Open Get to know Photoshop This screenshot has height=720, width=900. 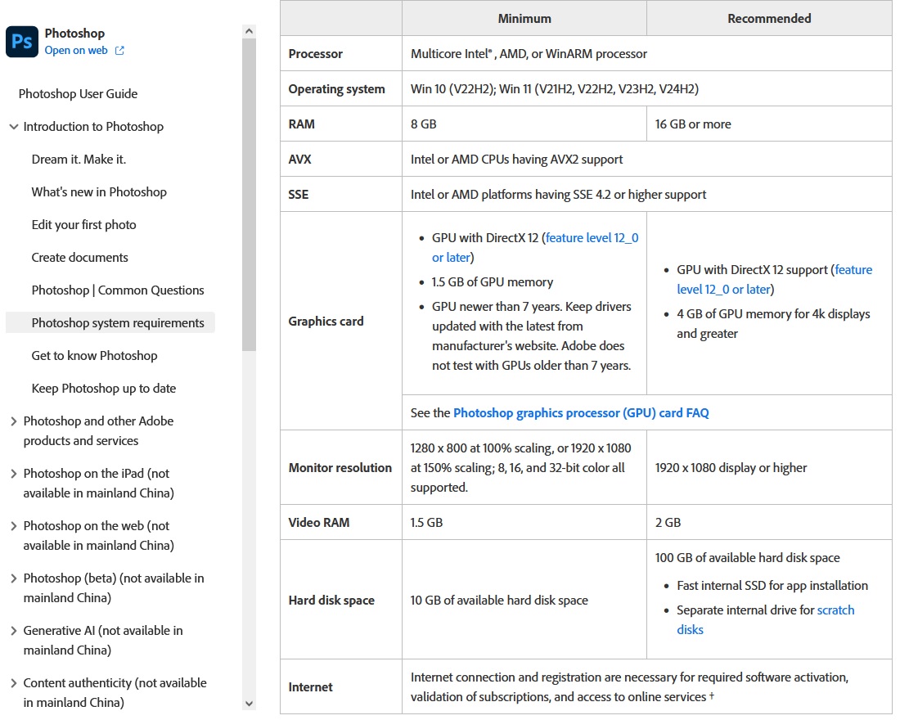[94, 355]
